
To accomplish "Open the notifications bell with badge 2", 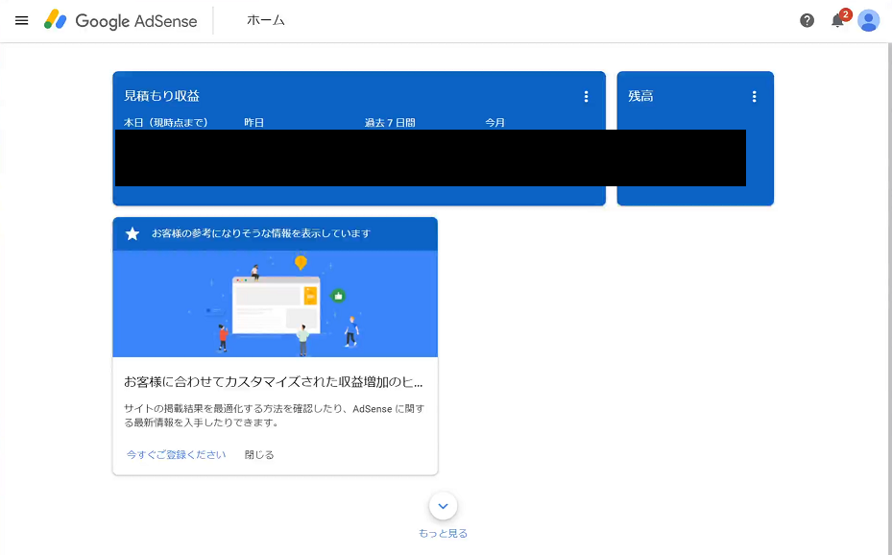I will click(x=838, y=20).
